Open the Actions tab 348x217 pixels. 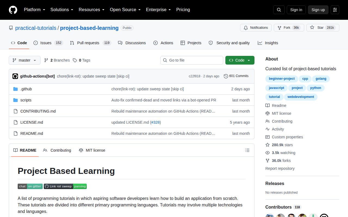163,43
